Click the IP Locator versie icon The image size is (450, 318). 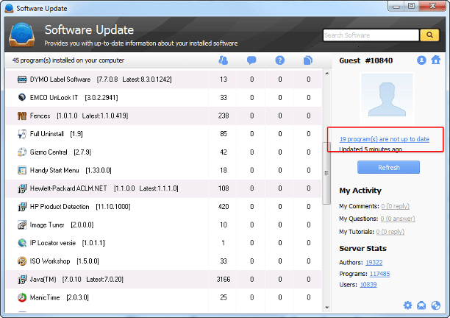(22, 243)
